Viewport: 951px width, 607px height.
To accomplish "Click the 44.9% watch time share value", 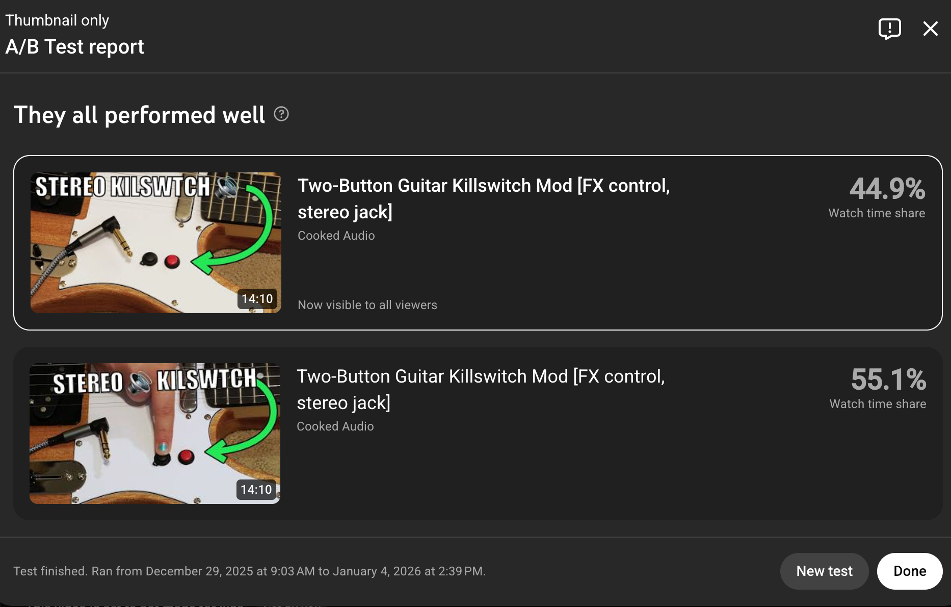I will pyautogui.click(x=887, y=189).
